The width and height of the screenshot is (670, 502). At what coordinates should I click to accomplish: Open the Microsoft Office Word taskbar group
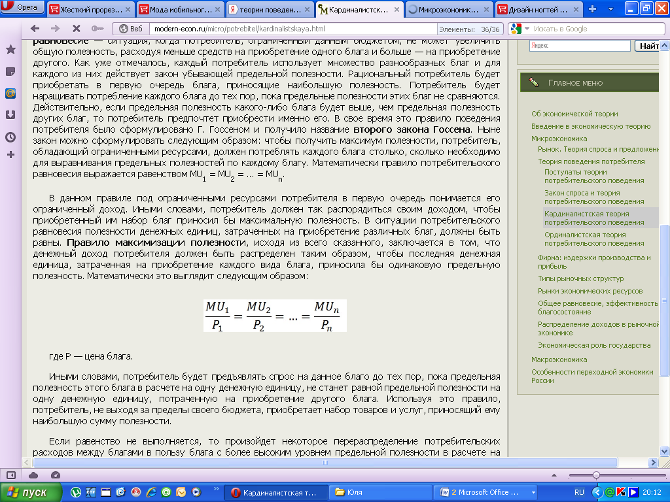tap(486, 493)
